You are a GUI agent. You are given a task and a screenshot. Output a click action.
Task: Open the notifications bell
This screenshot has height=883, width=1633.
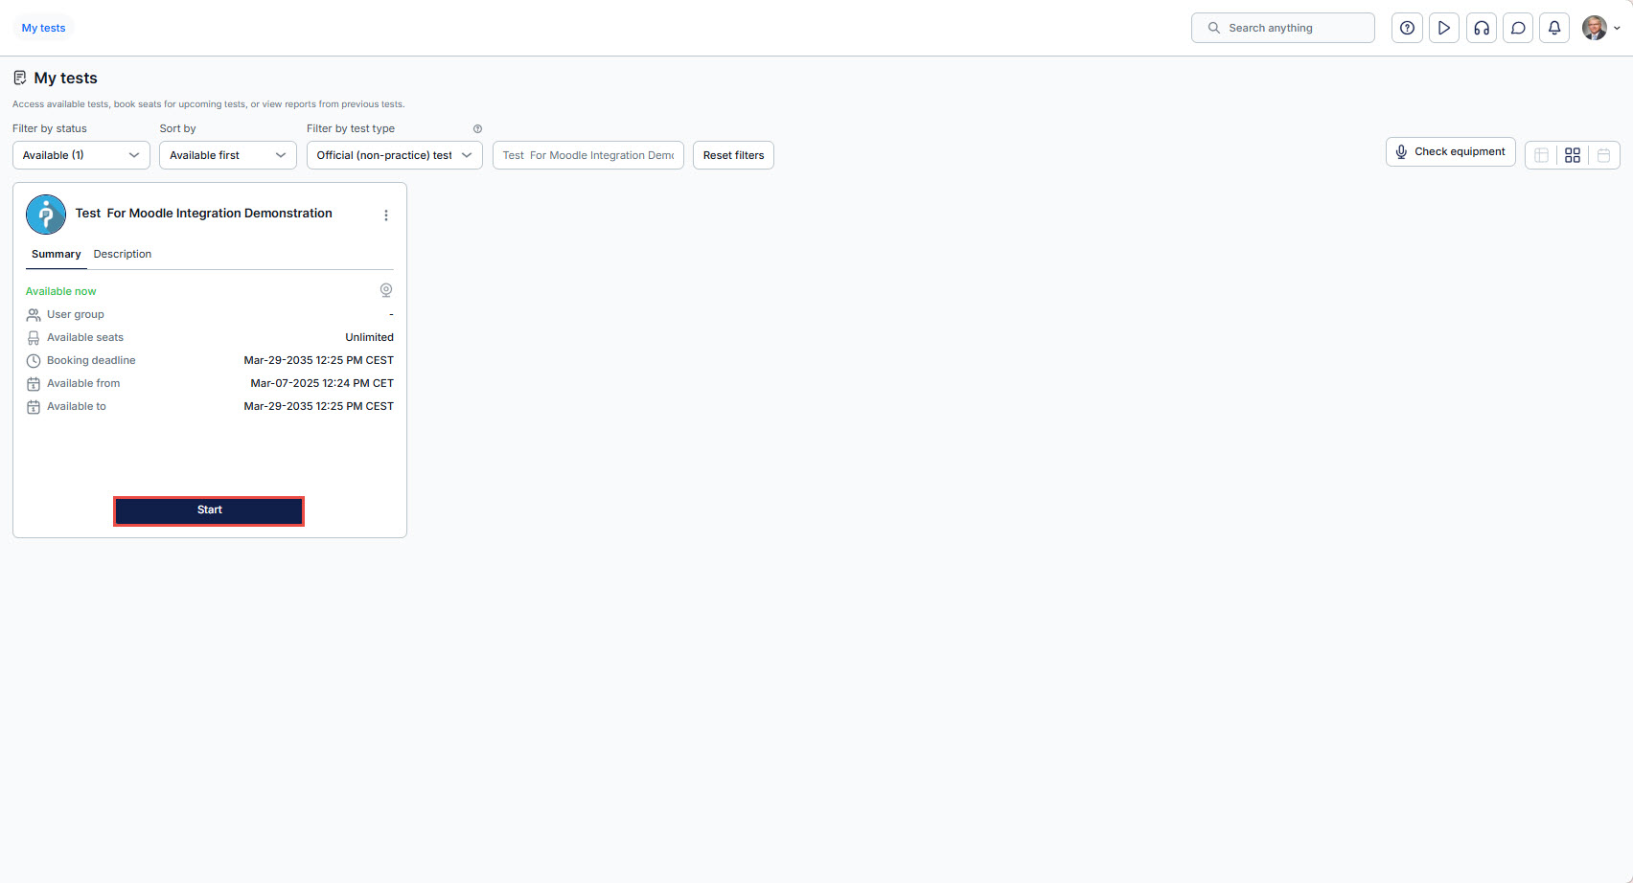click(1554, 28)
